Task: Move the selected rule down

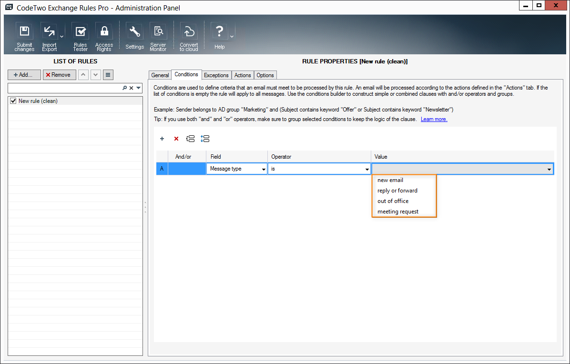Action: click(x=96, y=75)
